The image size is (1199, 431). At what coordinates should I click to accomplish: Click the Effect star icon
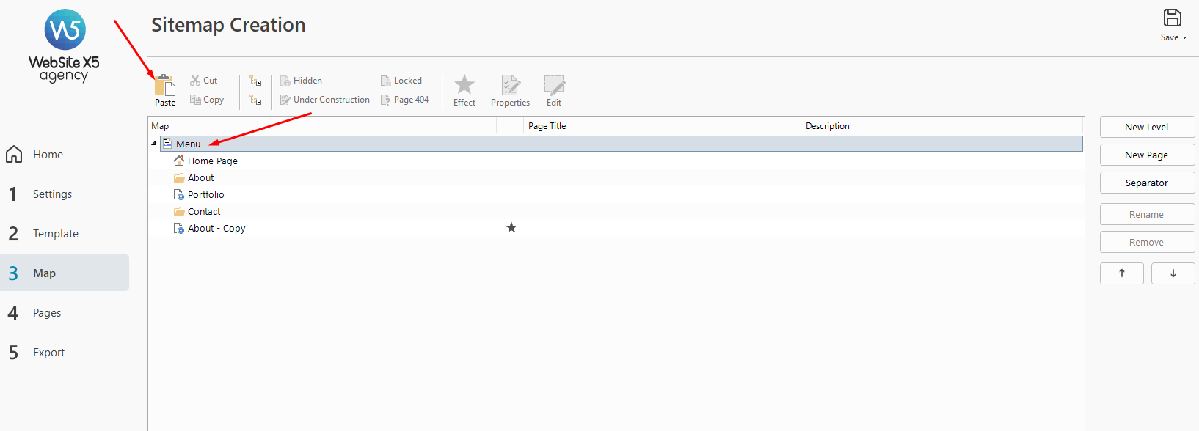[x=464, y=85]
